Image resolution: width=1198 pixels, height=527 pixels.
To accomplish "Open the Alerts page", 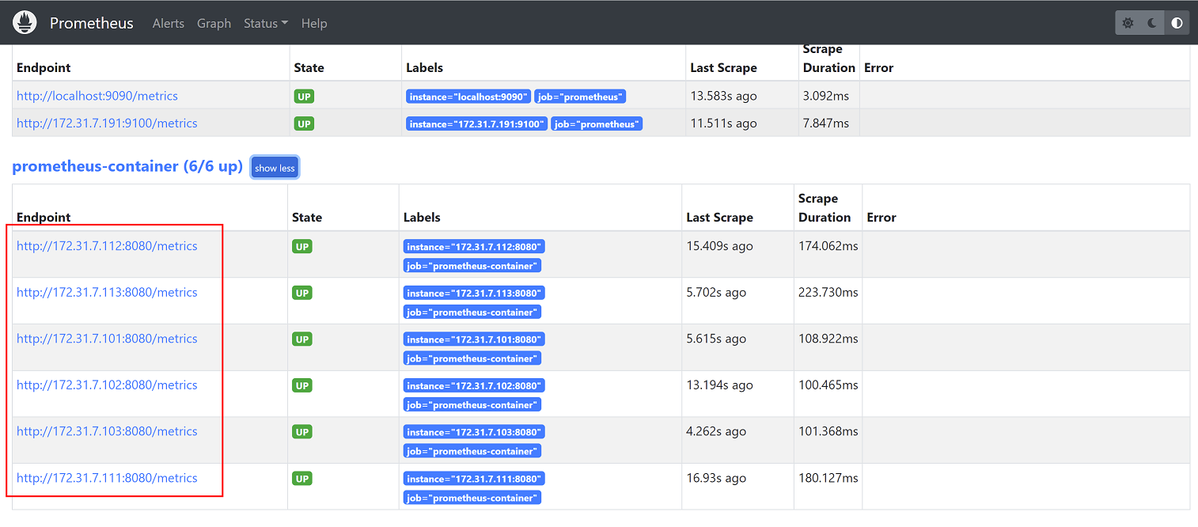I will click(168, 24).
